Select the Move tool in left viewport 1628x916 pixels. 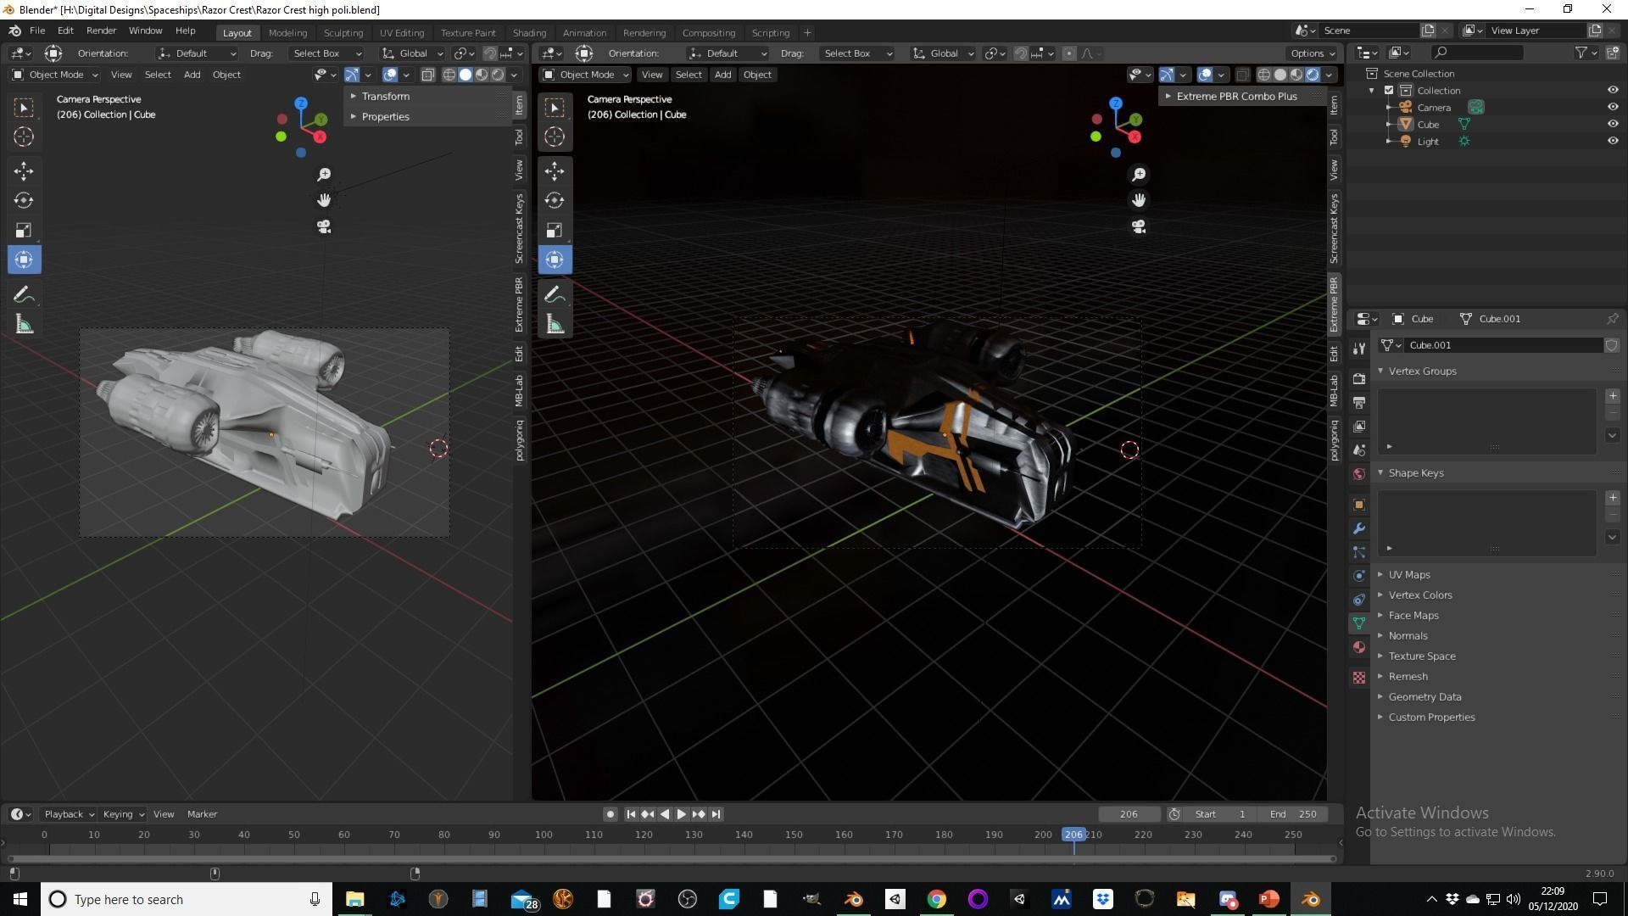coord(24,171)
